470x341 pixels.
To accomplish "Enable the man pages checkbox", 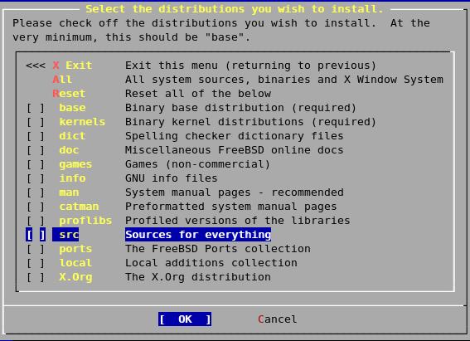I will tap(36, 192).
